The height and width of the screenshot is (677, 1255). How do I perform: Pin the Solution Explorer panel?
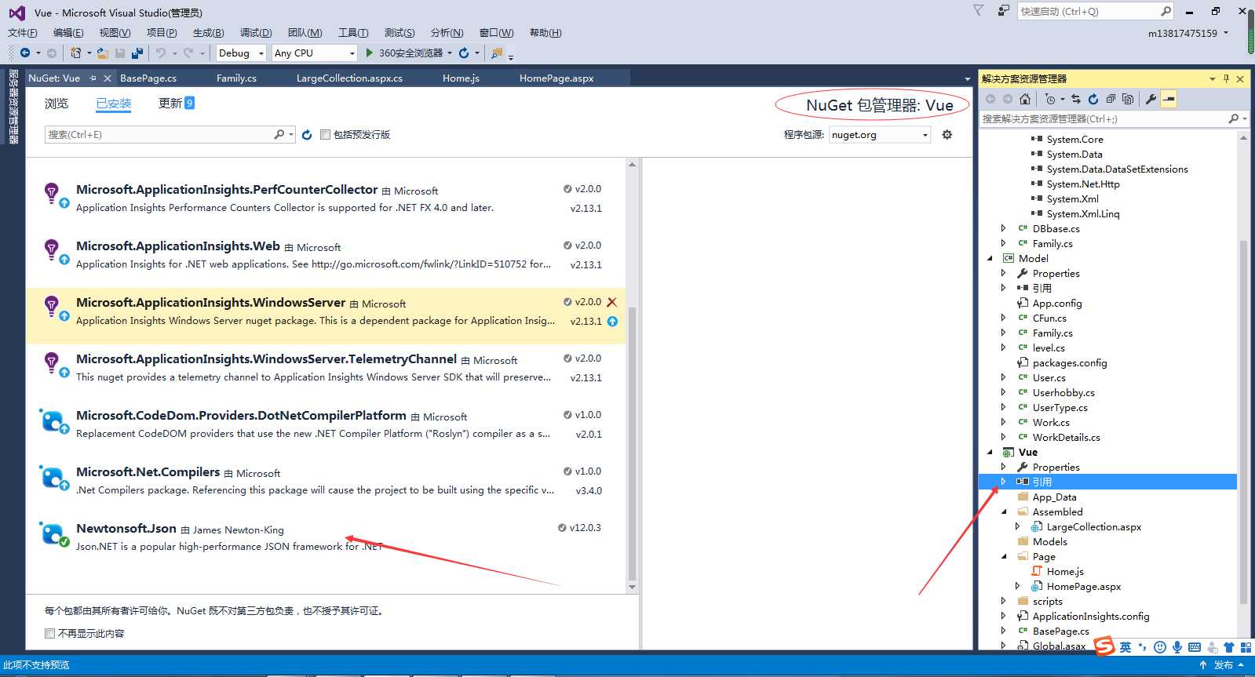(x=1226, y=78)
